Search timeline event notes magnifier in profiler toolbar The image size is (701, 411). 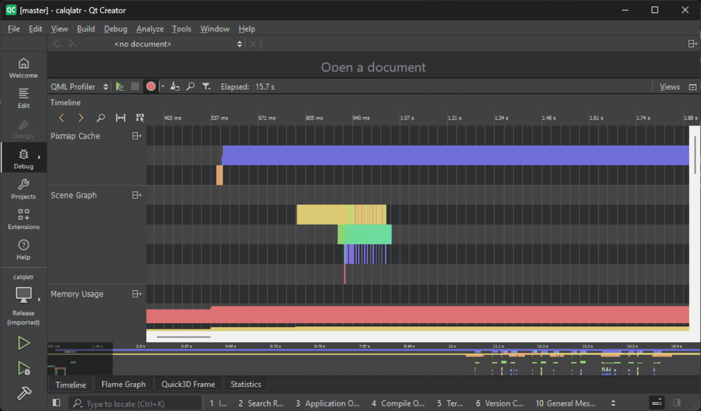coord(190,87)
